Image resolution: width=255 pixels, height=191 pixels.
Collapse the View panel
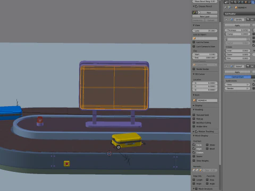pyautogui.click(x=193, y=25)
